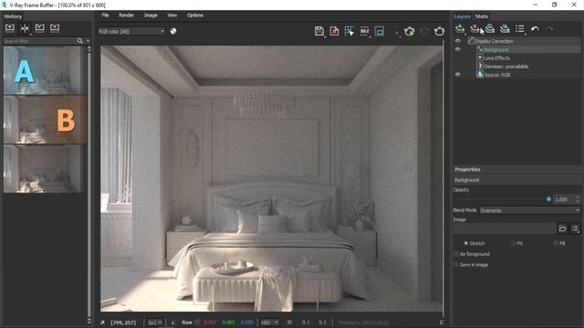Click the Save to History icon
584x328 pixels.
click(10, 28)
